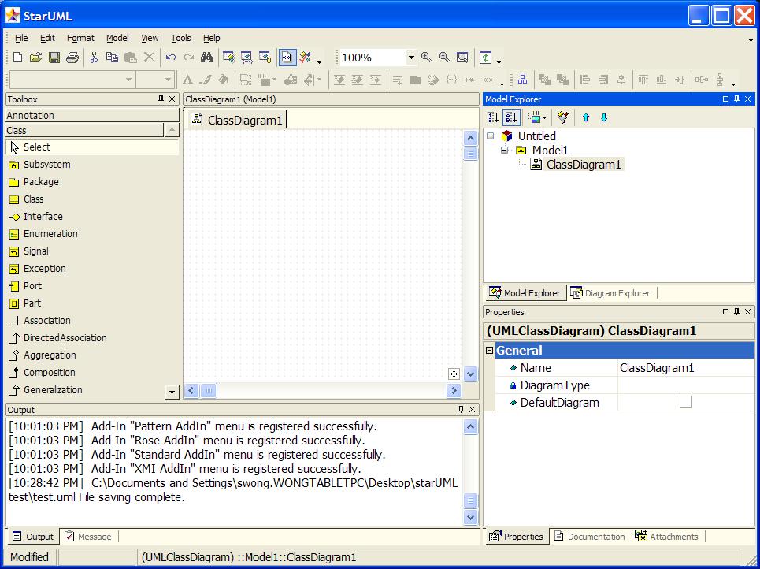The height and width of the screenshot is (569, 760).
Task: Click the layout diagram icon with three boxes
Action: pyautogui.click(x=522, y=80)
